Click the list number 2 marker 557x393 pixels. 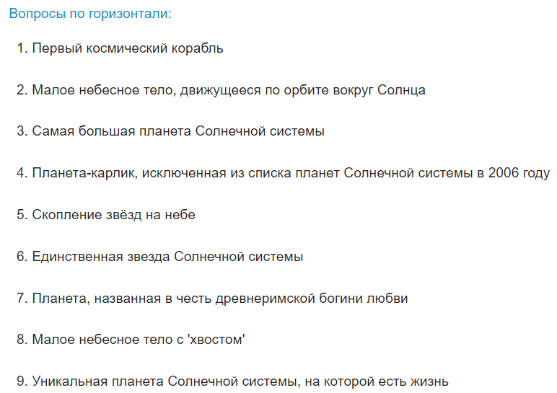22,90
